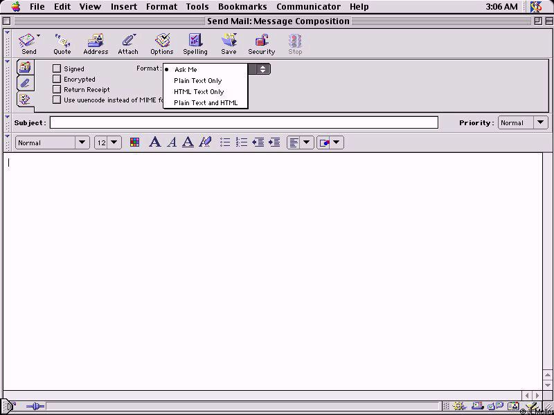Viewport: 554px width, 415px height.
Task: Collapse the Subject bar using its triangle
Action: click(7, 116)
